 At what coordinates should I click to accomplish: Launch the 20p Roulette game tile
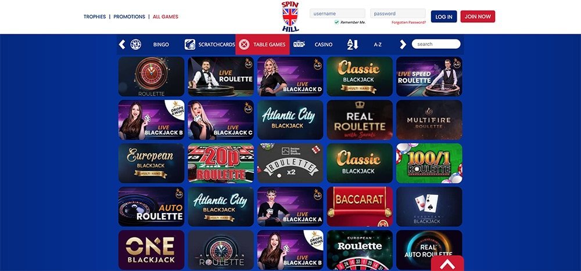[220, 163]
